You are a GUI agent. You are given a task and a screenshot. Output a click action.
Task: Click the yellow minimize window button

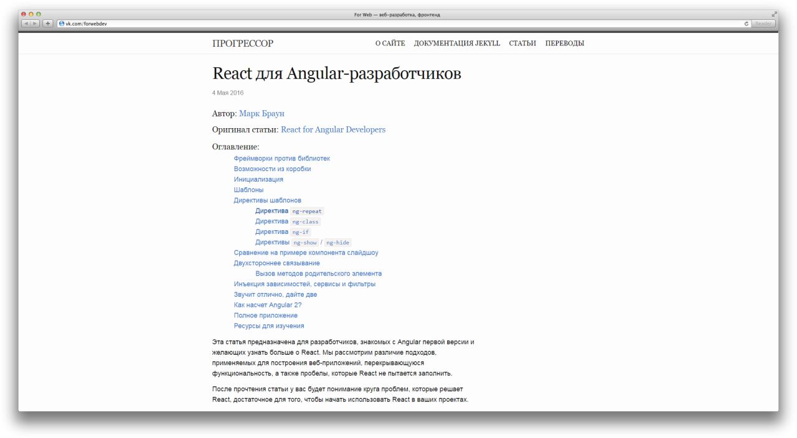point(31,14)
